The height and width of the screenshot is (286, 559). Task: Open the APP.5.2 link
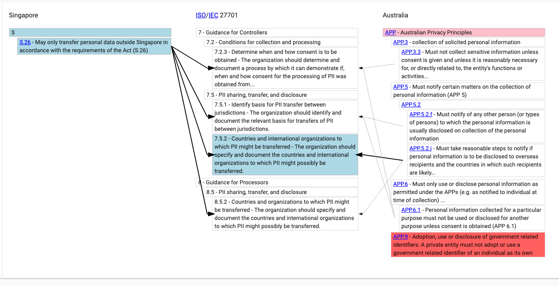[x=411, y=105]
